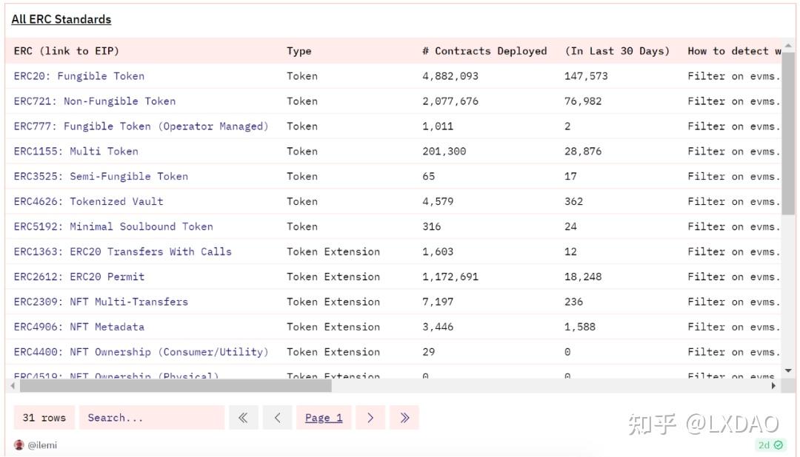Go to the previous page arrow
Viewport: 800px width, 457px height.
277,418
